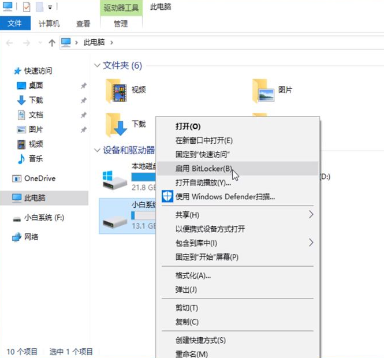This screenshot has width=384, height=358.
Task: Click the Windows Defender shield icon
Action: [167, 196]
